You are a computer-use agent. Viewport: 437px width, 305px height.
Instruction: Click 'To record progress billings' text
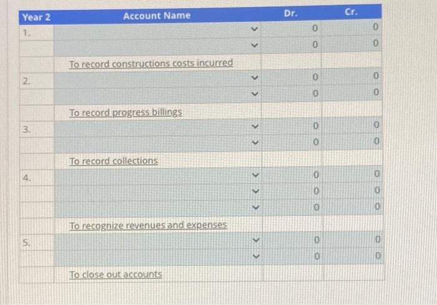125,112
